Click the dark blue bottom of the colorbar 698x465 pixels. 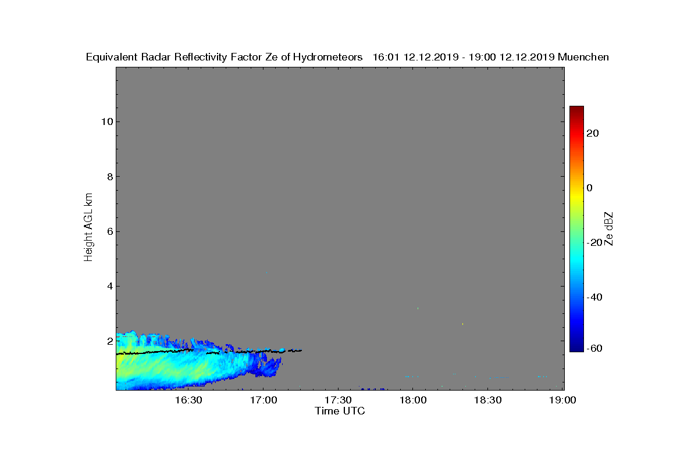click(576, 348)
